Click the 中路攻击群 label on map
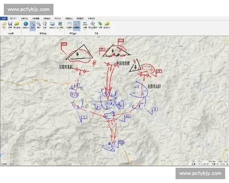 124,63
